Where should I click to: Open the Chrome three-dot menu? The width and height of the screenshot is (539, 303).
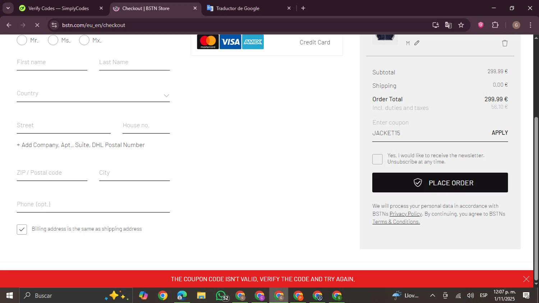point(530,25)
